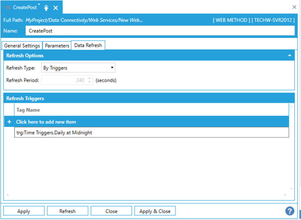
Task: Select the Data Refresh tab
Action: point(88,45)
